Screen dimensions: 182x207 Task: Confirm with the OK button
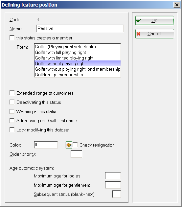pyautogui.click(x=154, y=20)
